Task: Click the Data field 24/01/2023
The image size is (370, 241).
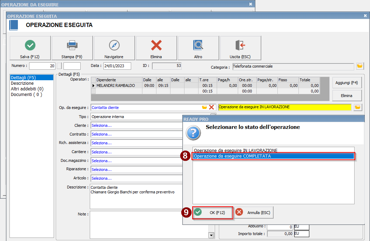Action: [x=117, y=66]
